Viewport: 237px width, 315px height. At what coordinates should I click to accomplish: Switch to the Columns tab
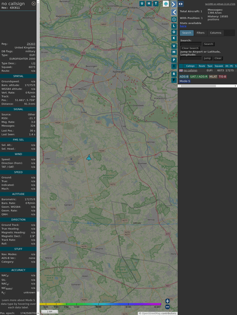[x=215, y=33]
